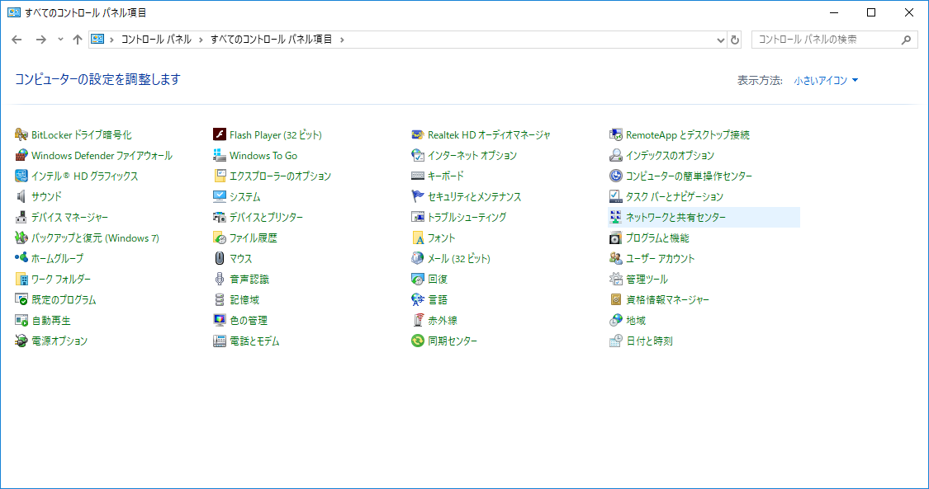Open the 自動再生 link

pos(51,321)
